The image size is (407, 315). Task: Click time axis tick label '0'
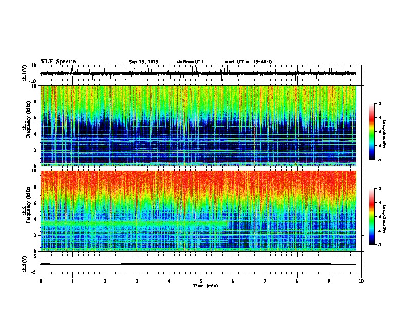tap(41, 281)
